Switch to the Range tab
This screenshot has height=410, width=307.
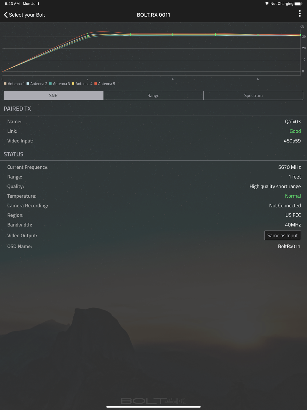click(x=153, y=95)
